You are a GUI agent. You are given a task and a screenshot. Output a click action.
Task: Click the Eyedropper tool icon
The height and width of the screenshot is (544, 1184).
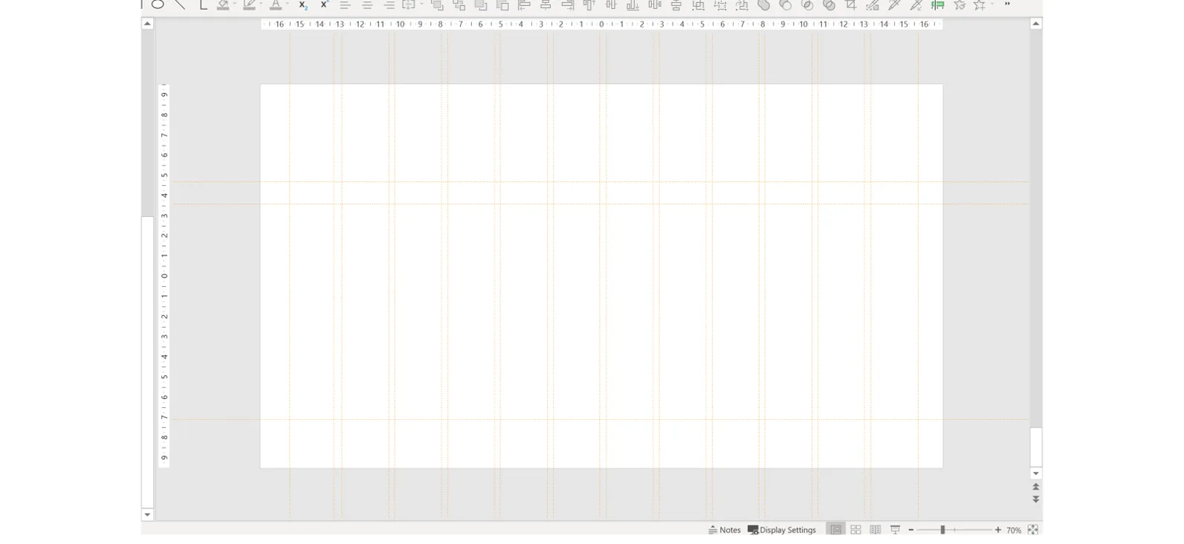pos(895,5)
